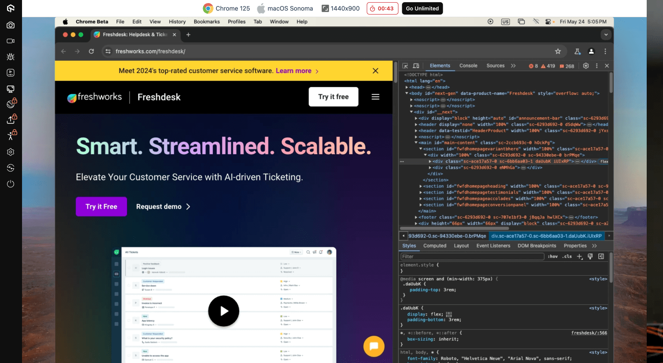This screenshot has width=663, height=363.
Task: Switch to the Console tab
Action: click(468, 66)
